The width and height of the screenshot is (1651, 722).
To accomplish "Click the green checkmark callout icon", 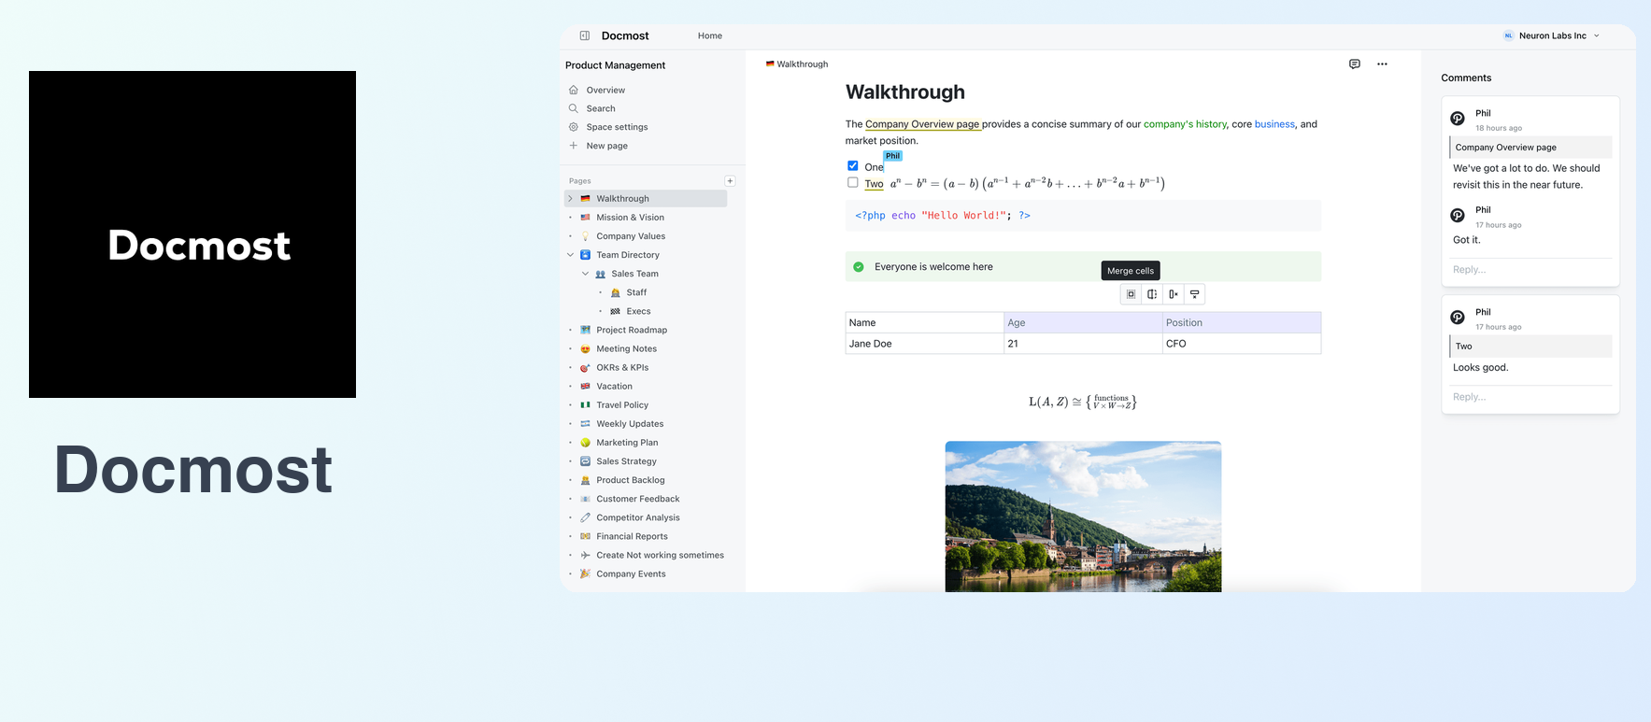I will (859, 267).
